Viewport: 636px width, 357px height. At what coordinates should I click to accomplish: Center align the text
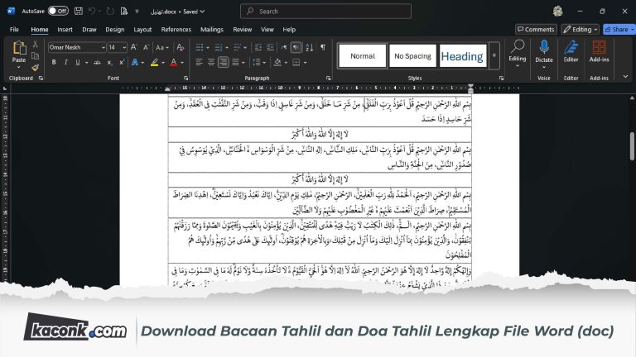tap(211, 62)
